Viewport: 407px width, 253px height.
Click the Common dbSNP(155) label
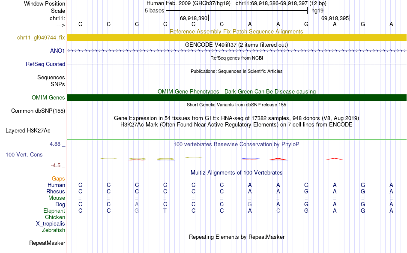tap(38, 111)
